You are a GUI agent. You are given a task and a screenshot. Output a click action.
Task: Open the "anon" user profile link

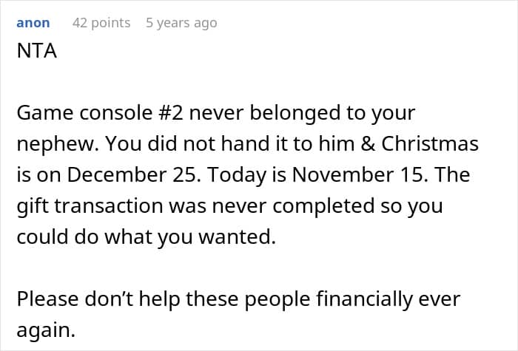[33, 23]
